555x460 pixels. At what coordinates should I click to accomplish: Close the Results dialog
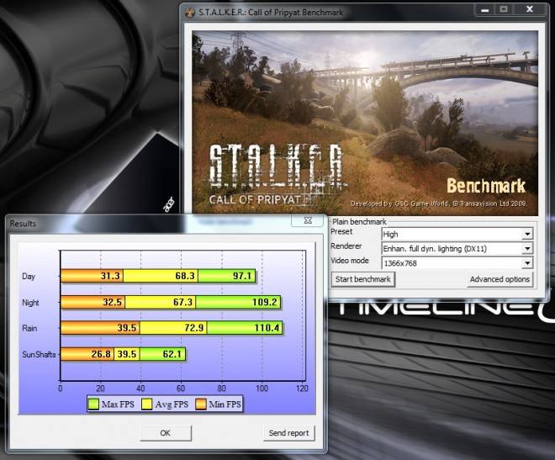click(308, 220)
